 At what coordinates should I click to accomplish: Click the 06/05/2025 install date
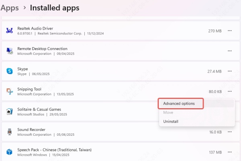click(x=41, y=74)
